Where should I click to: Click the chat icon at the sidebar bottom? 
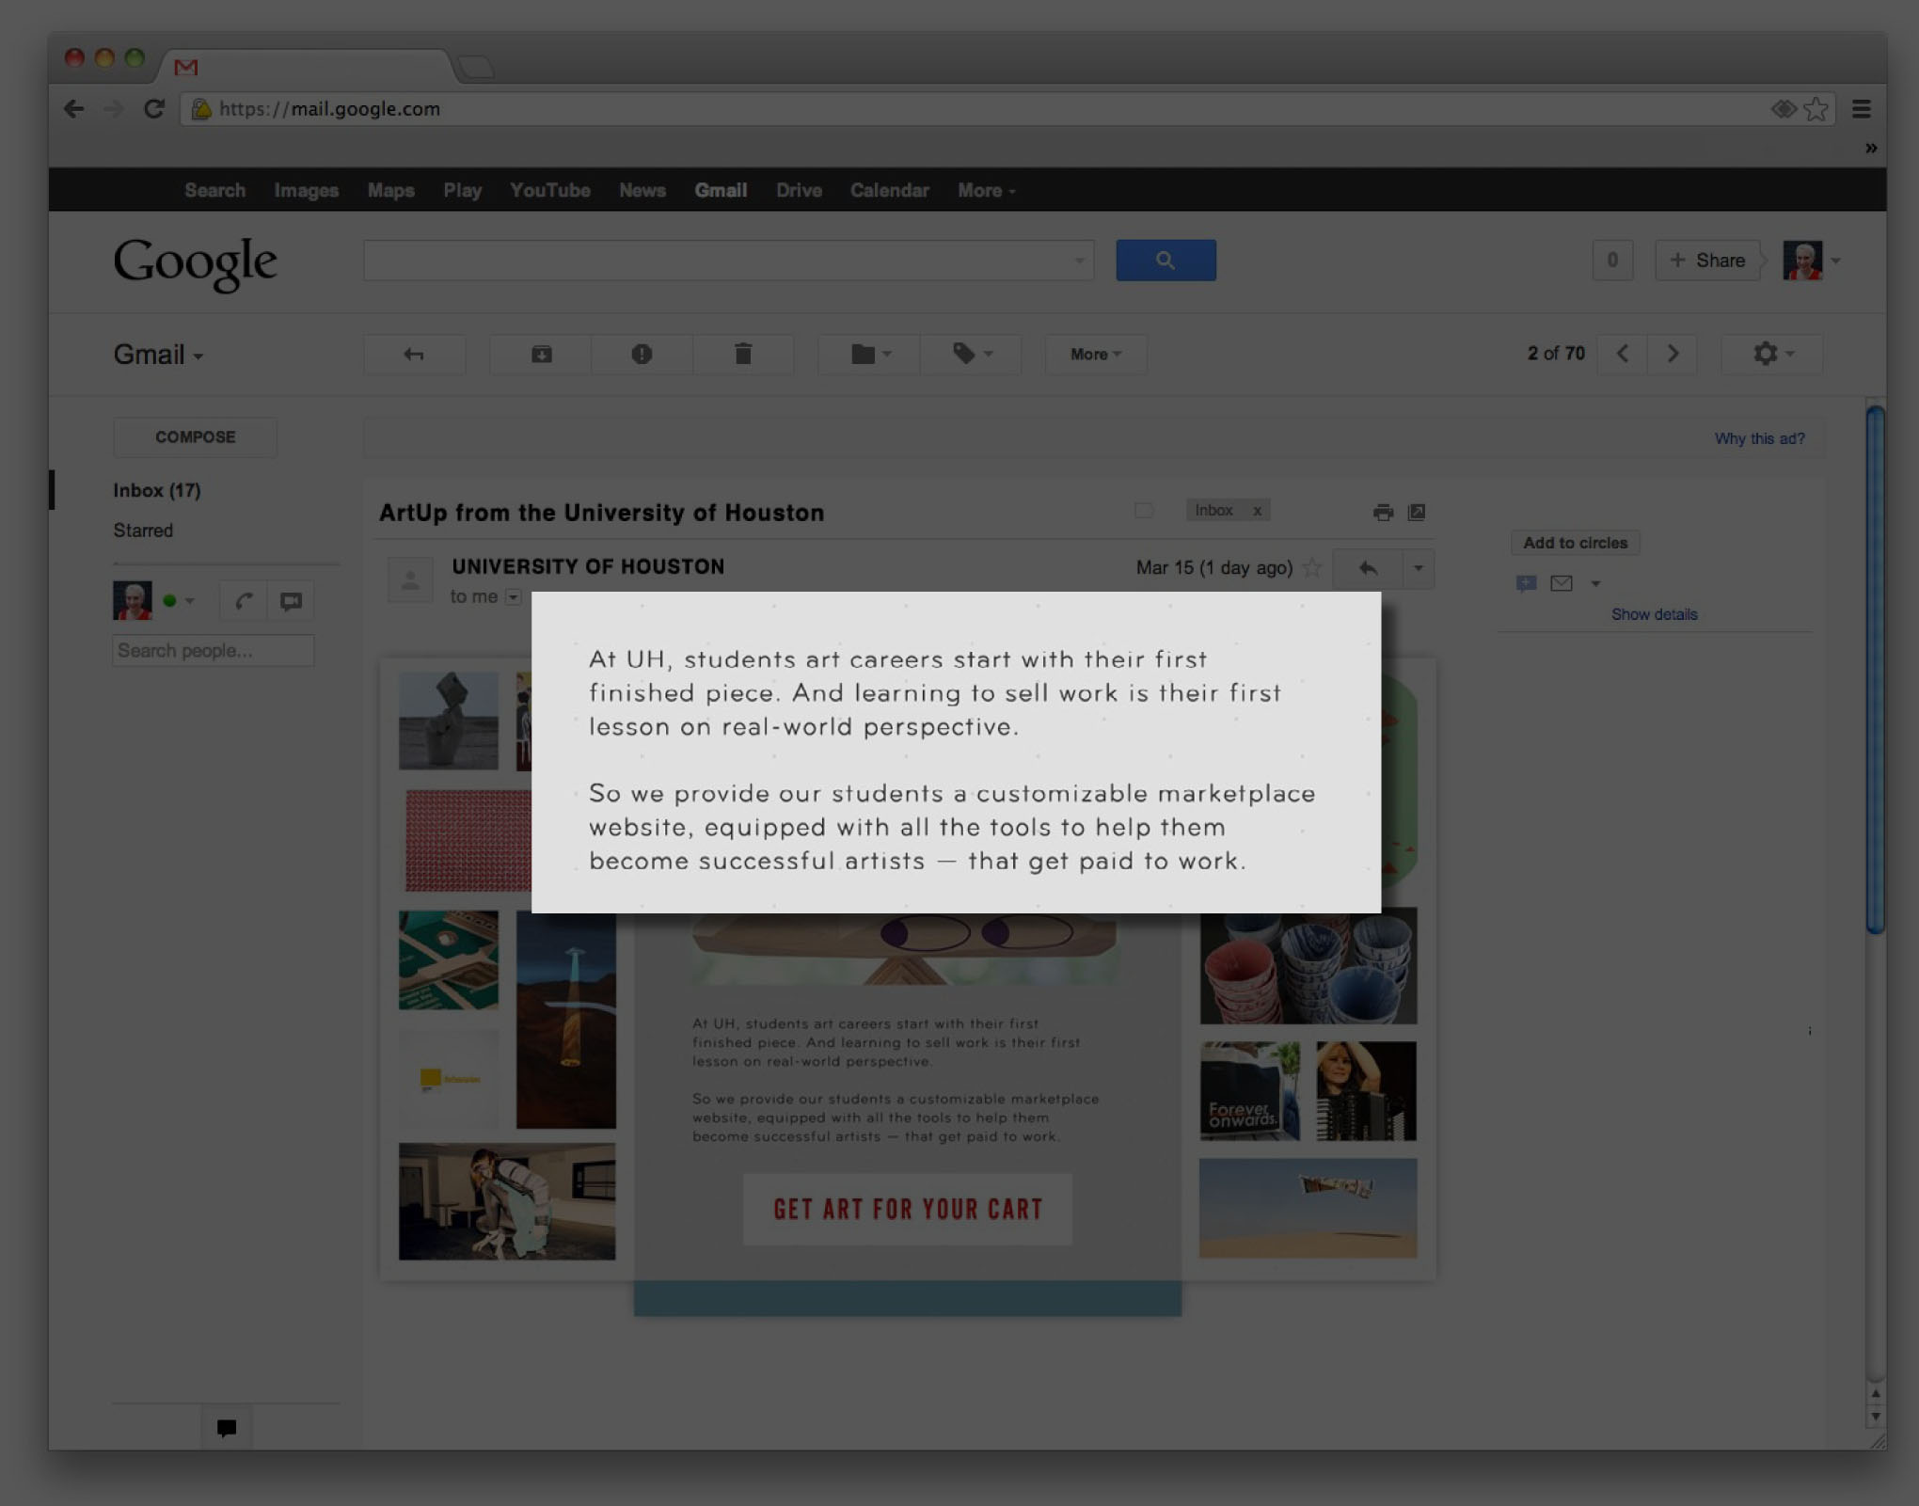227,1428
